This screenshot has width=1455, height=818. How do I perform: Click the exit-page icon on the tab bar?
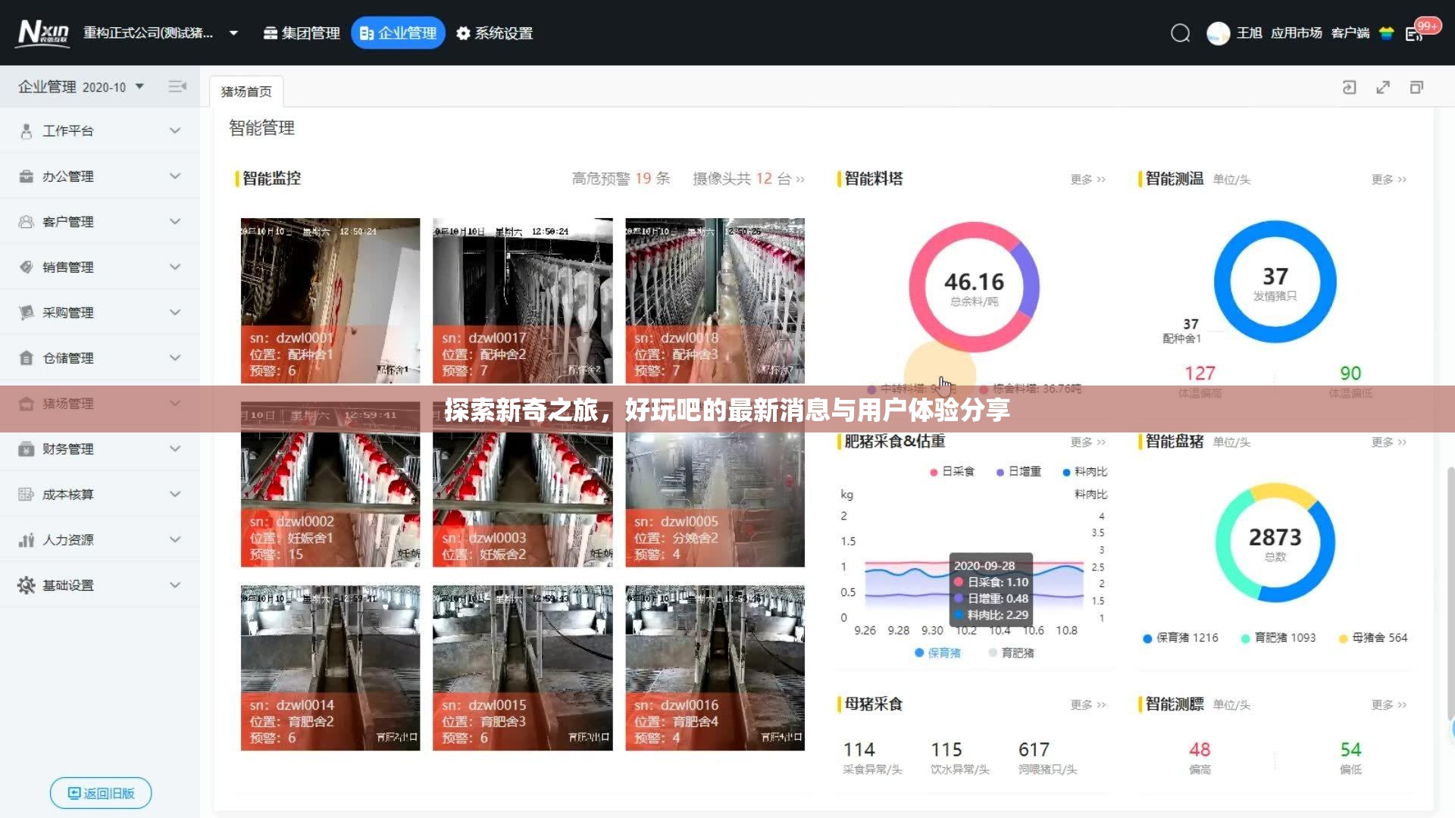pos(1349,87)
